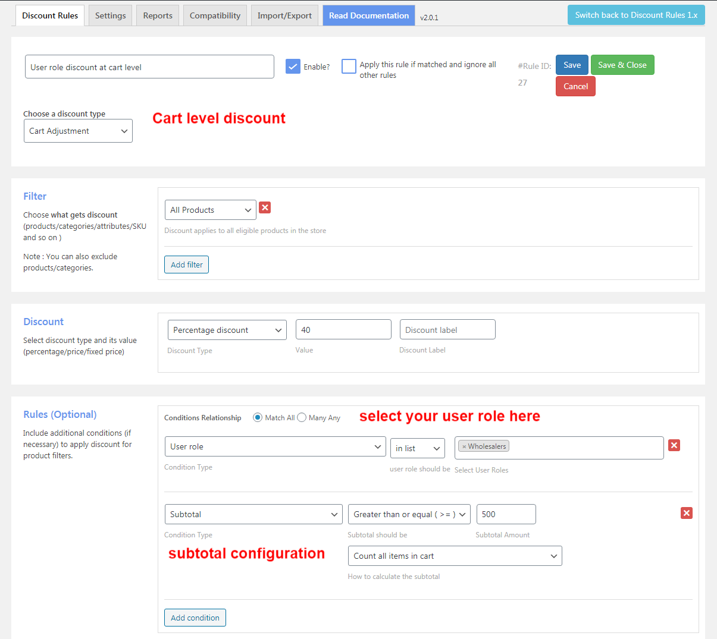
Task: Remove the All Products filter row
Action: tap(265, 207)
